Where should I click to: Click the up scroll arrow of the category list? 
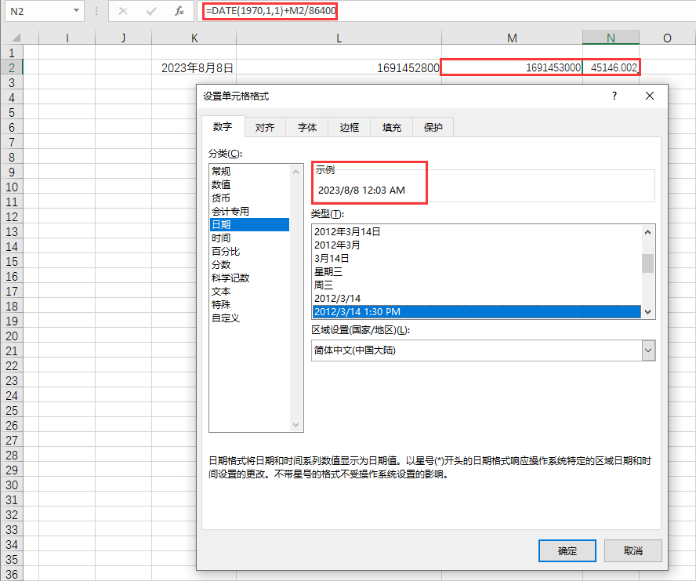pyautogui.click(x=296, y=170)
